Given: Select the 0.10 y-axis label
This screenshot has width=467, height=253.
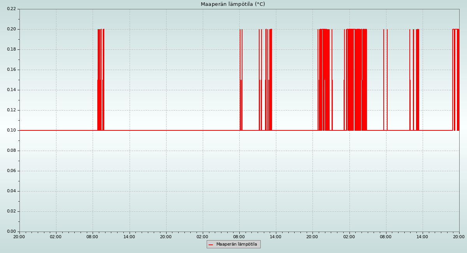Looking at the screenshot, I should (11, 130).
